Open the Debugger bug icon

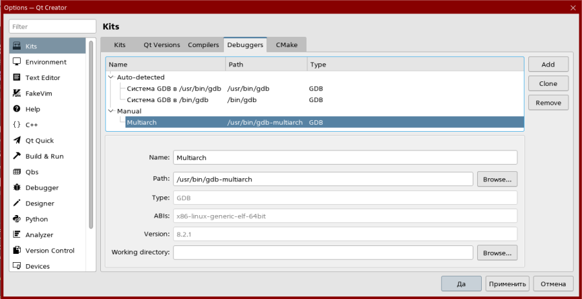17,187
